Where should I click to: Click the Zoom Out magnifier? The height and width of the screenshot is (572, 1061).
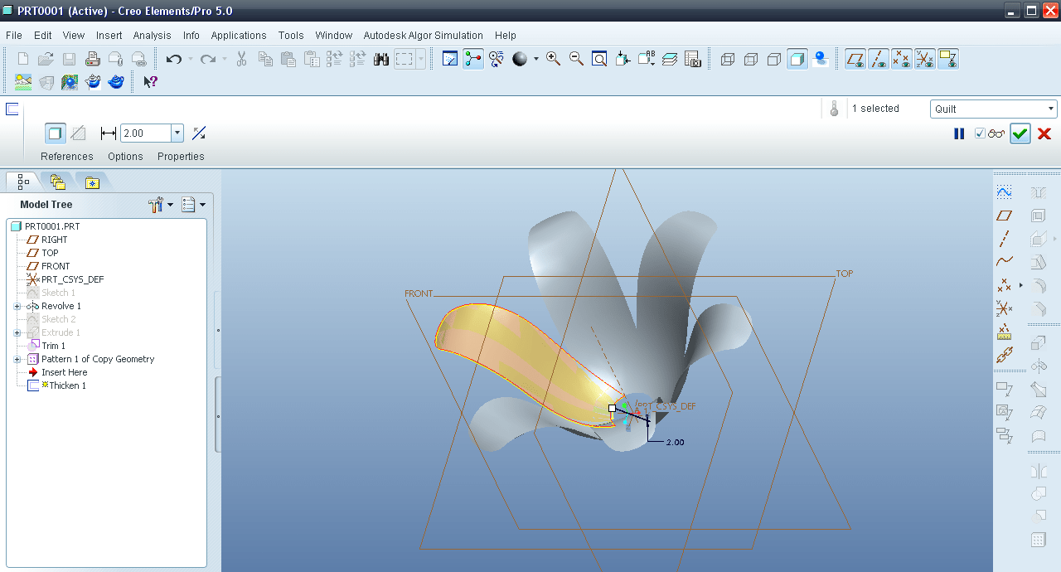[576, 59]
